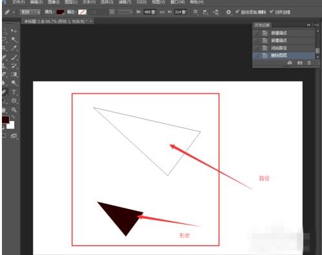Open the History panel flyout menu

click(x=316, y=25)
